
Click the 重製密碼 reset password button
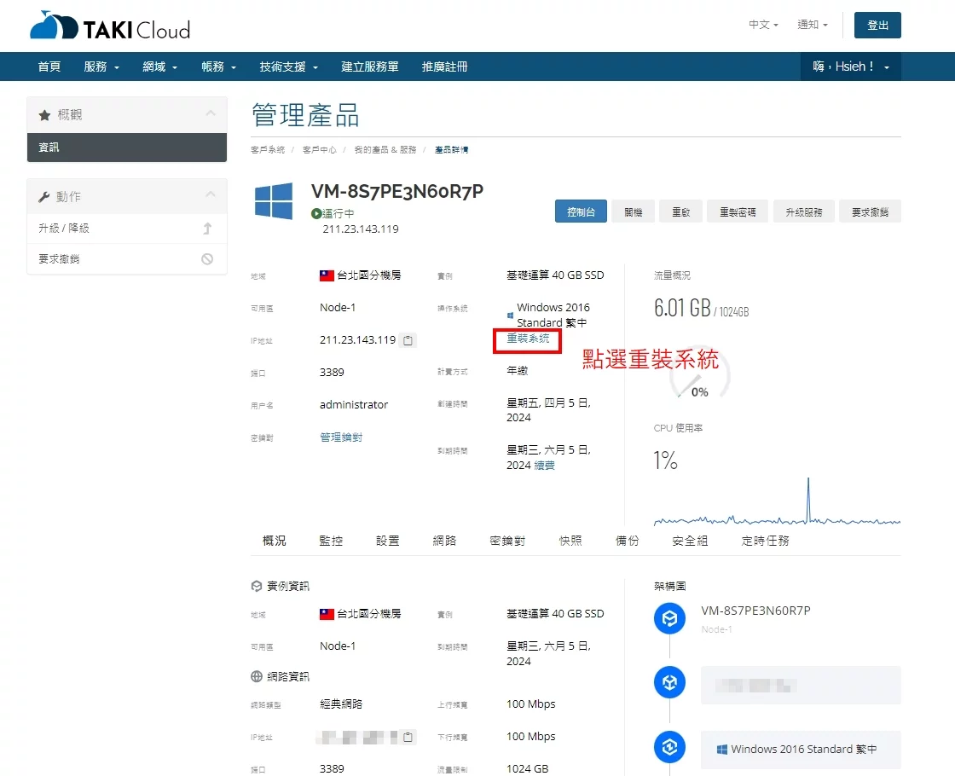click(x=738, y=211)
